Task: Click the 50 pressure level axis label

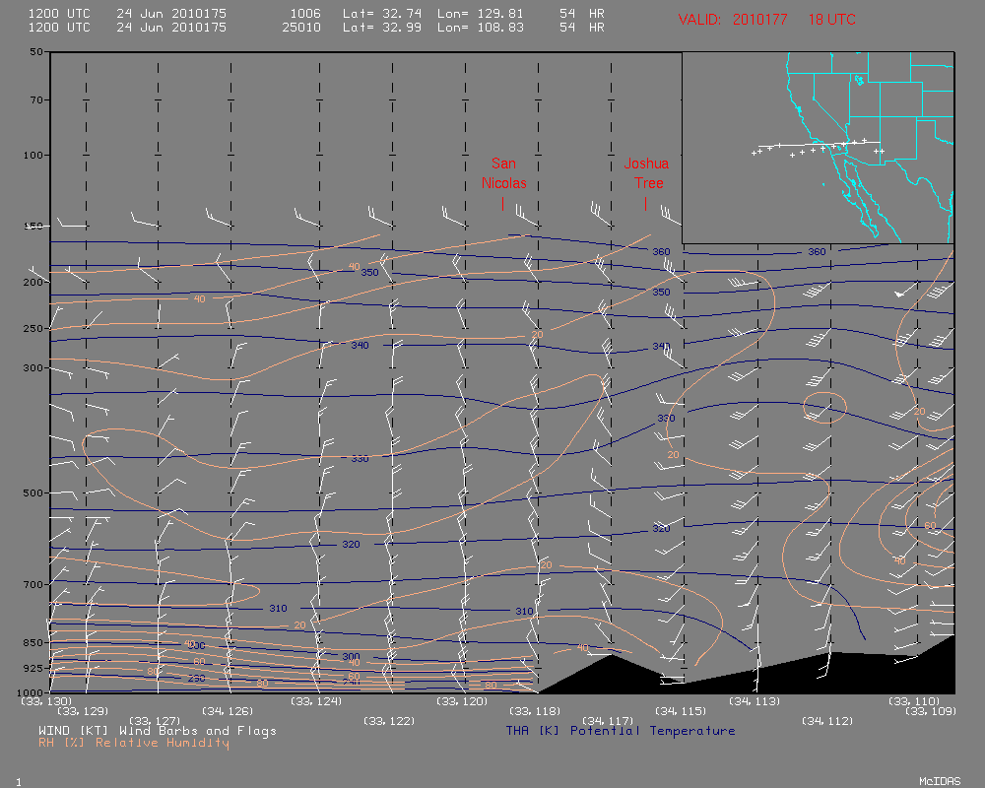Action: [x=36, y=51]
